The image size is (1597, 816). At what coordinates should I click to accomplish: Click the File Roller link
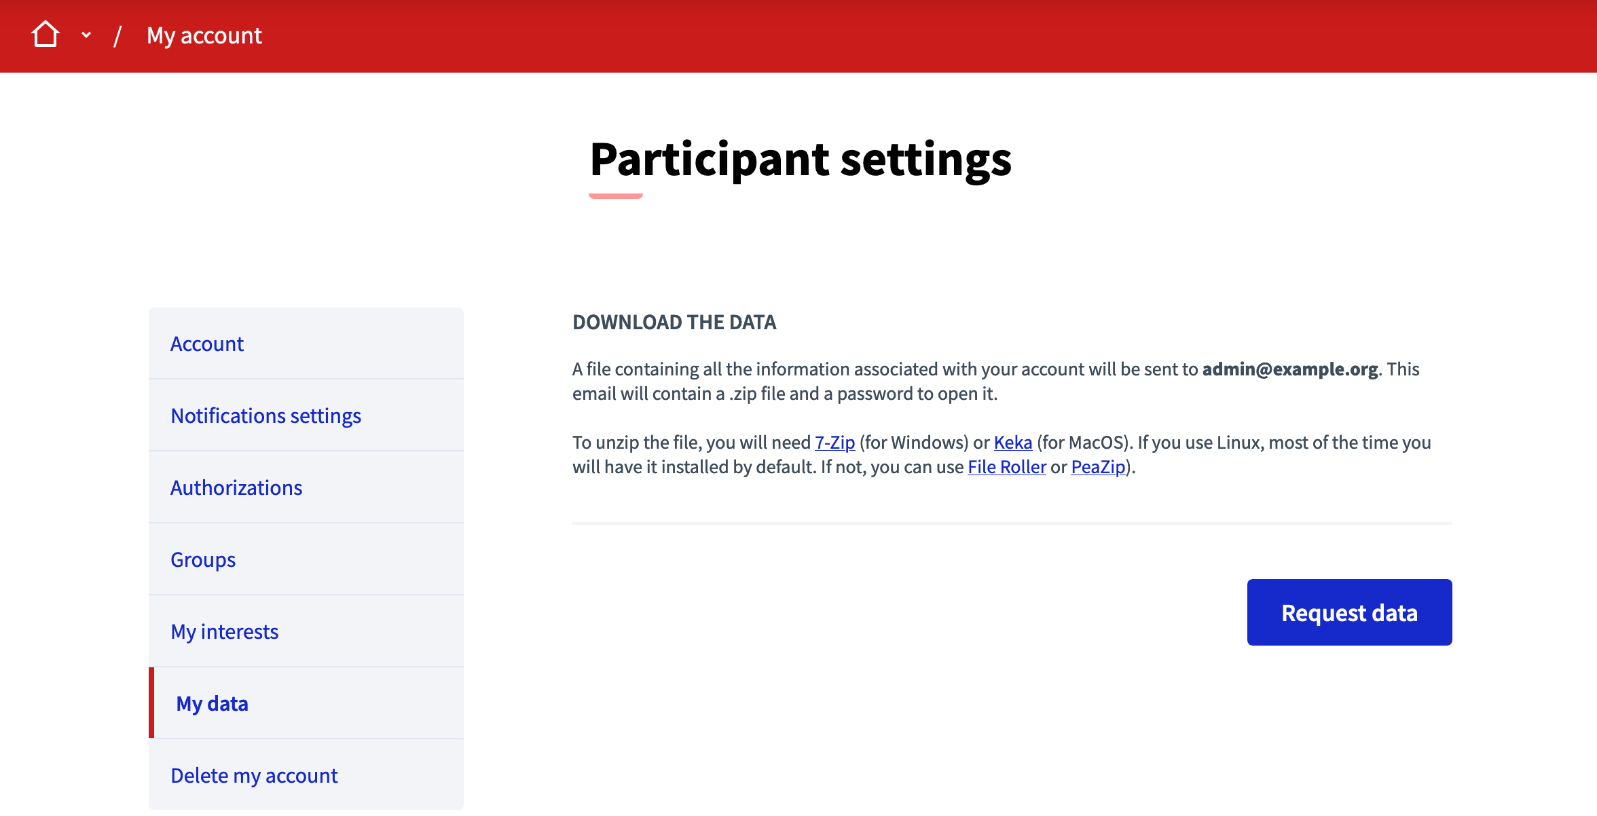click(x=1006, y=467)
